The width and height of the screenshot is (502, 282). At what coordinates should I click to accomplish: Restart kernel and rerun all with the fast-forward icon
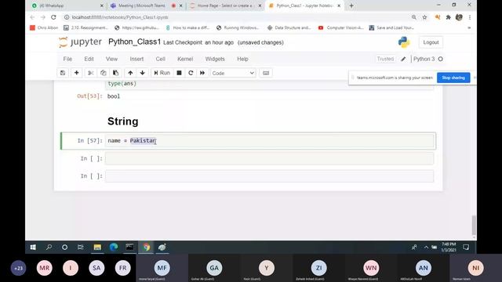[202, 73]
